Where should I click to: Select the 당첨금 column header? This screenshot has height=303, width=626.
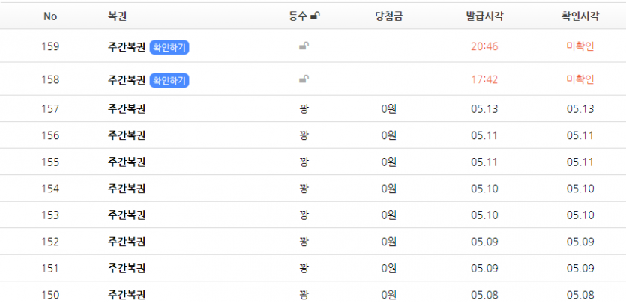pos(388,16)
